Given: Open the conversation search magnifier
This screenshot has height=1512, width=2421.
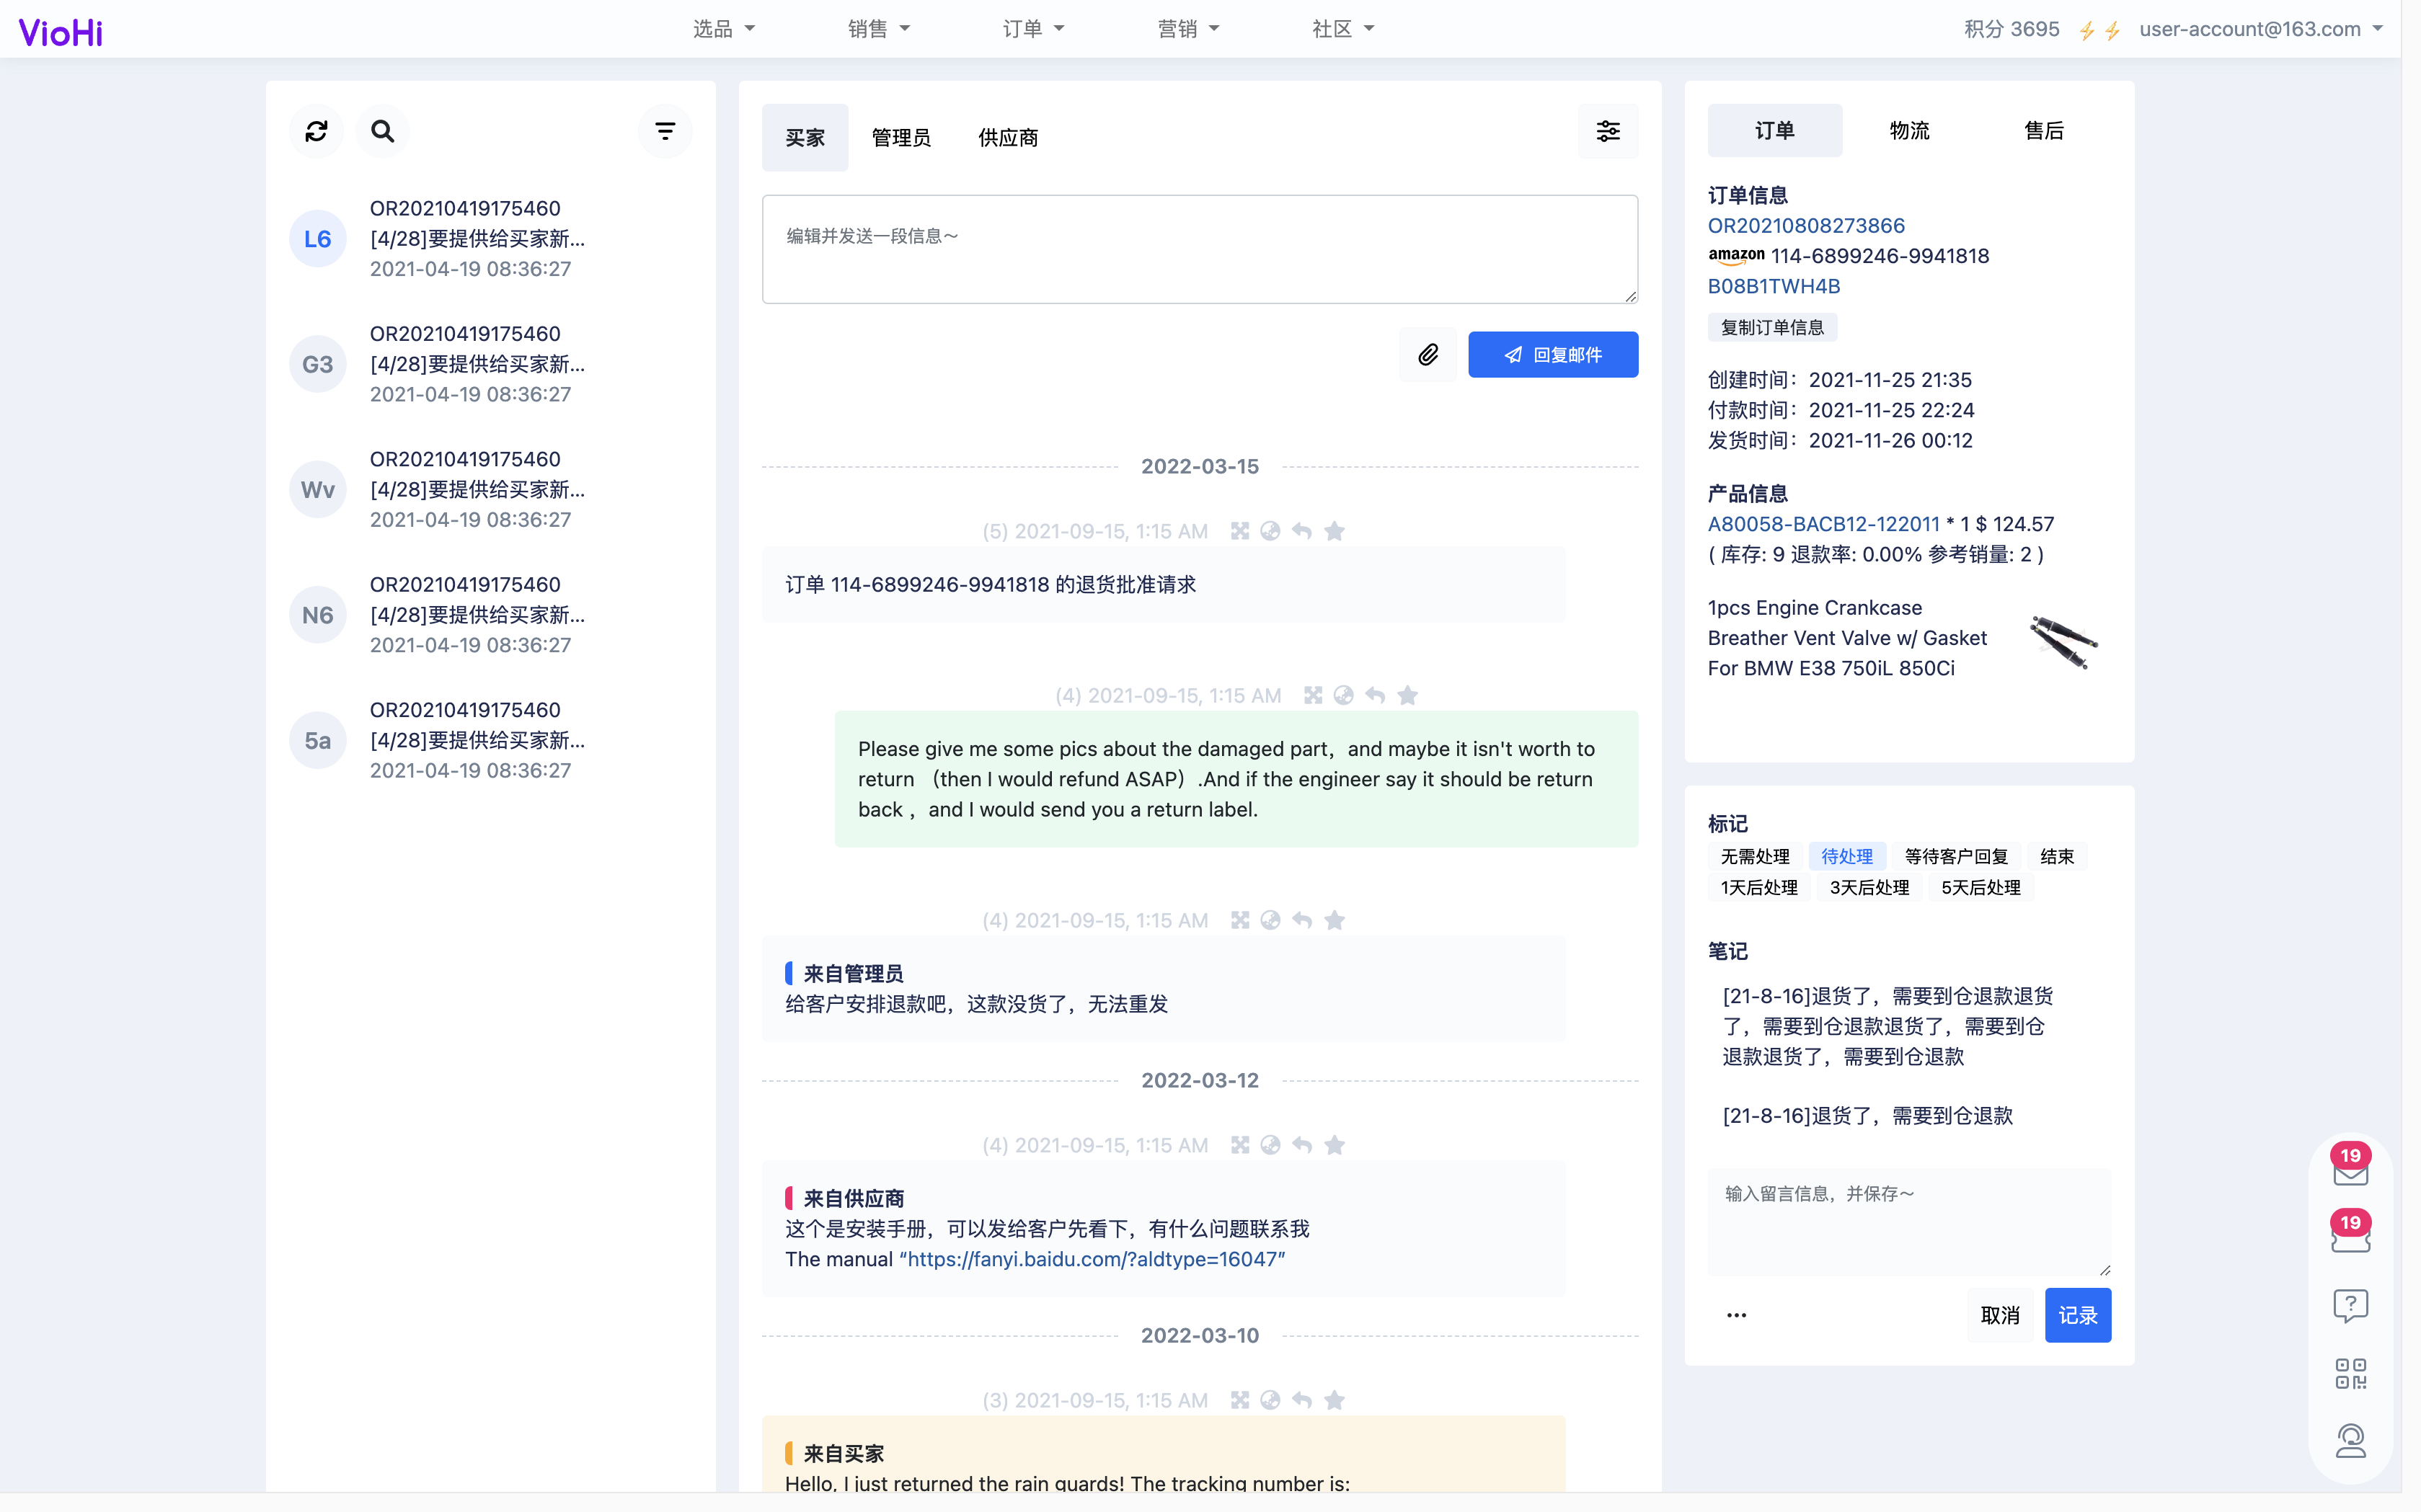Looking at the screenshot, I should [382, 131].
